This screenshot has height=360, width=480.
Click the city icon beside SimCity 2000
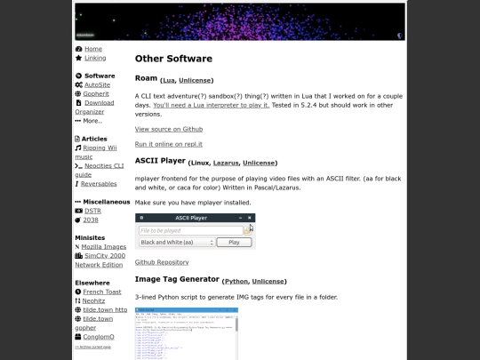pos(79,256)
